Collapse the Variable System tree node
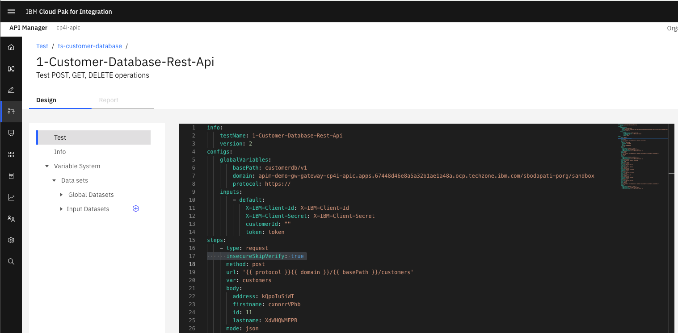 [x=47, y=166]
